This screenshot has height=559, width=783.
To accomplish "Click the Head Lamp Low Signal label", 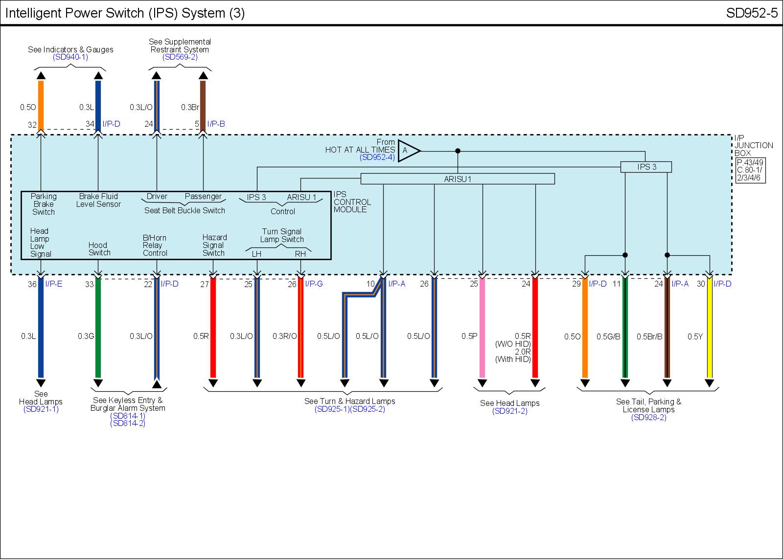I will (40, 243).
